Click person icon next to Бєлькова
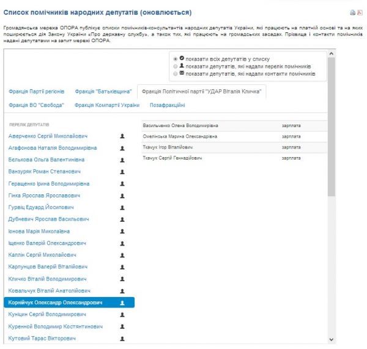 click(122, 160)
